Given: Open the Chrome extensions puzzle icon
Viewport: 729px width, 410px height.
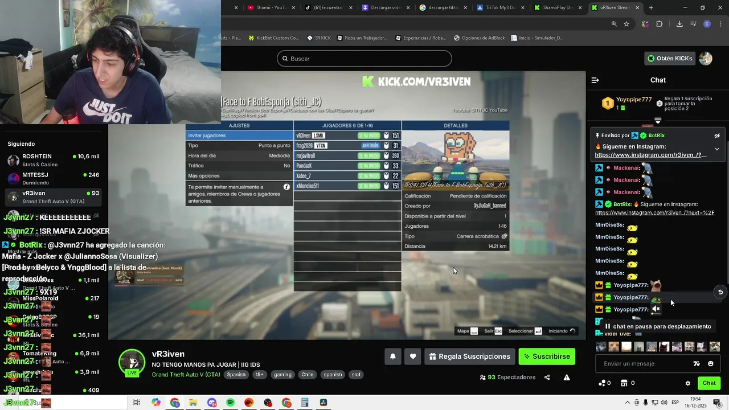Looking at the screenshot, I should [660, 24].
